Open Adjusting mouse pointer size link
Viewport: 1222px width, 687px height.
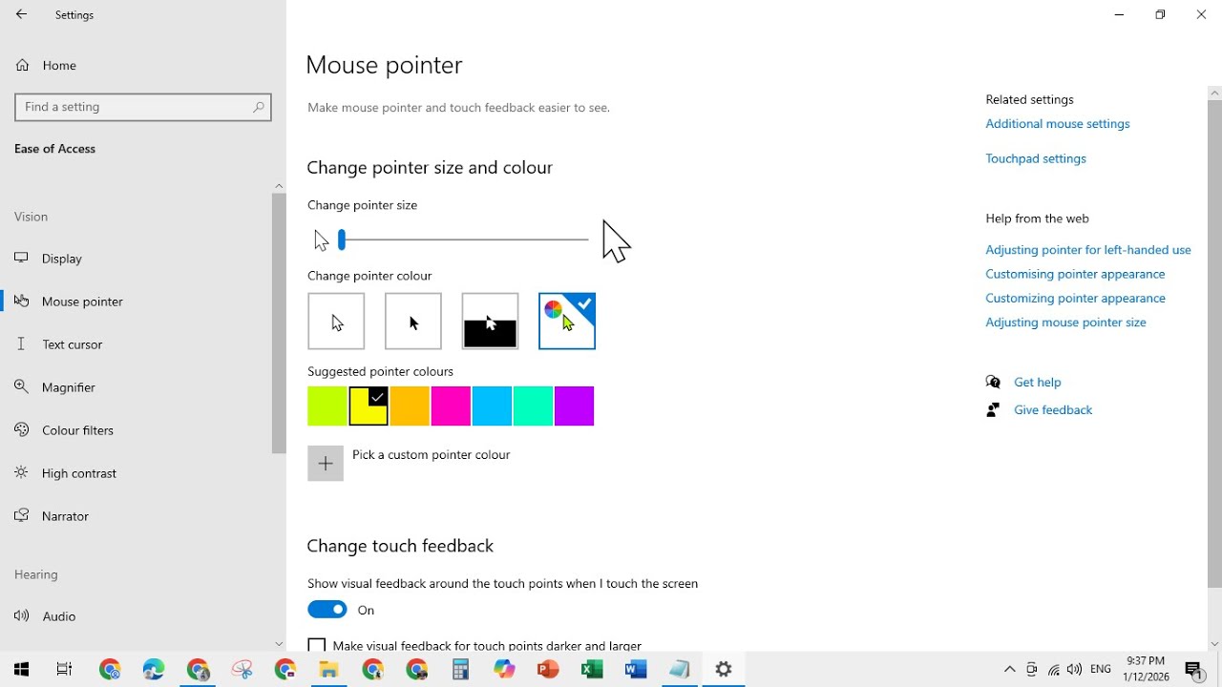pos(1065,323)
